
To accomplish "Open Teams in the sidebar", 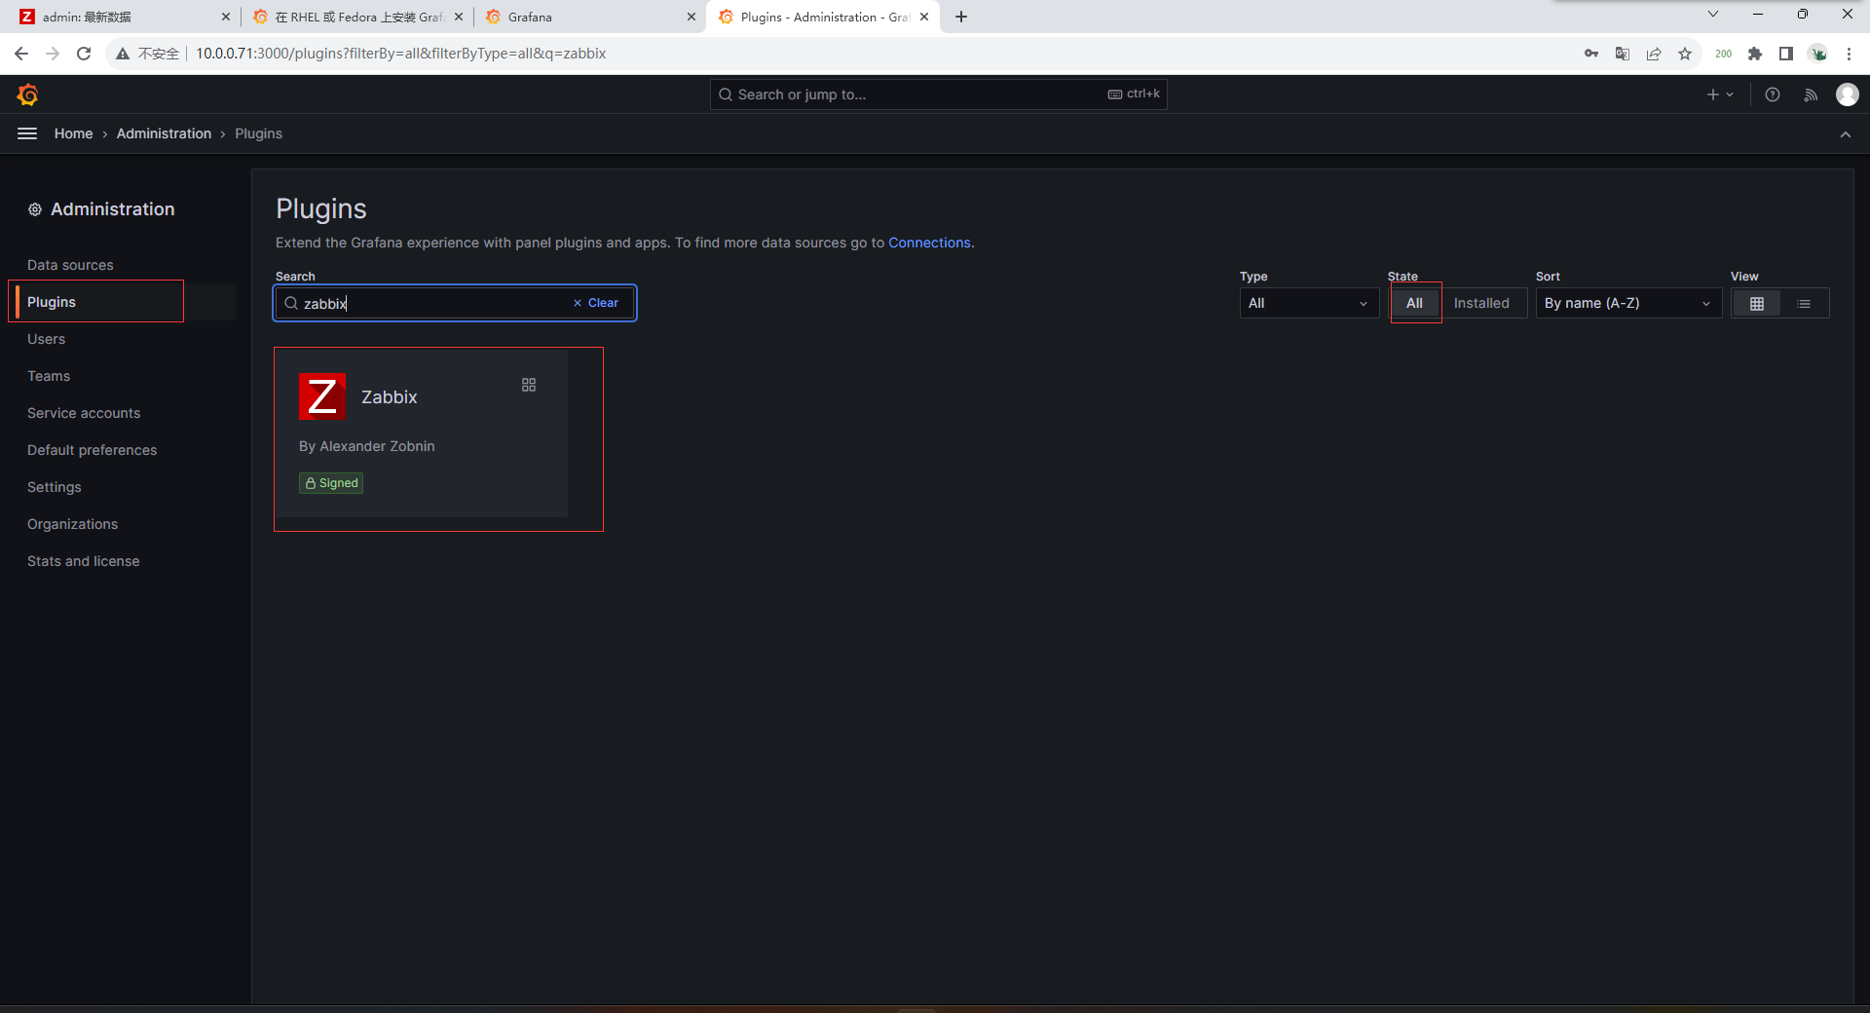I will [x=49, y=376].
